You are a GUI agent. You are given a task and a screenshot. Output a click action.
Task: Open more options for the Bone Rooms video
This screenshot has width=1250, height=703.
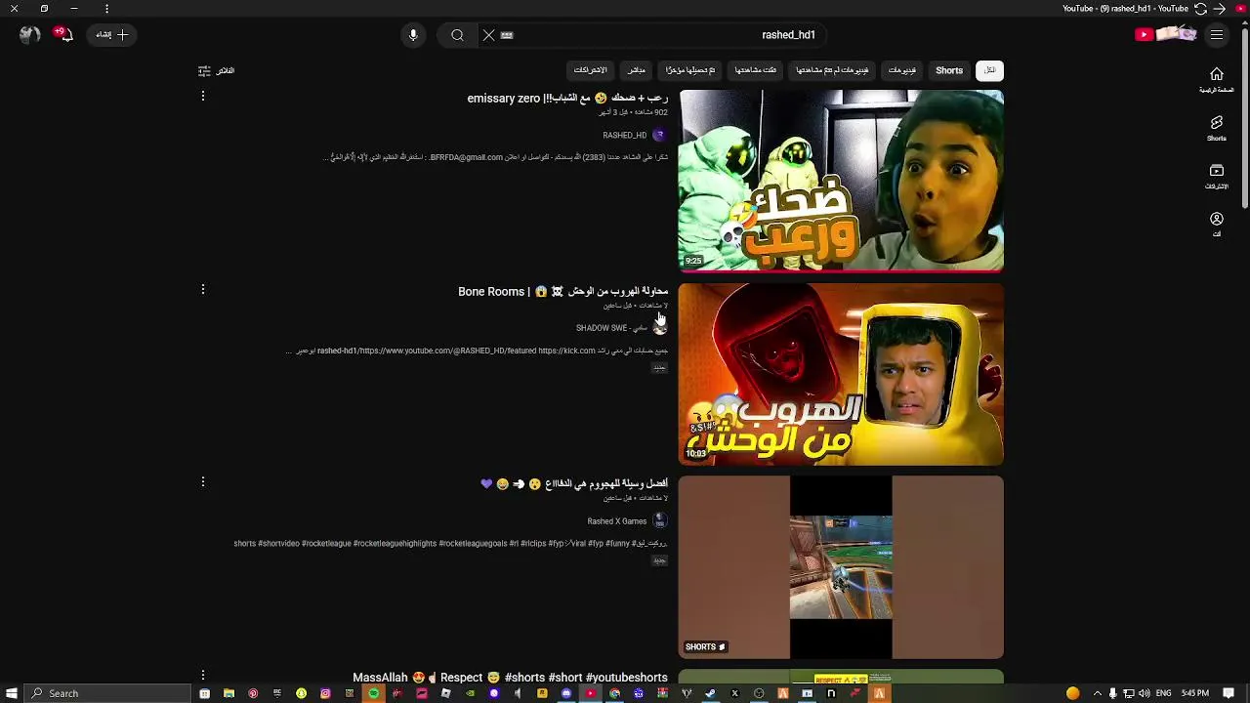pos(203,290)
